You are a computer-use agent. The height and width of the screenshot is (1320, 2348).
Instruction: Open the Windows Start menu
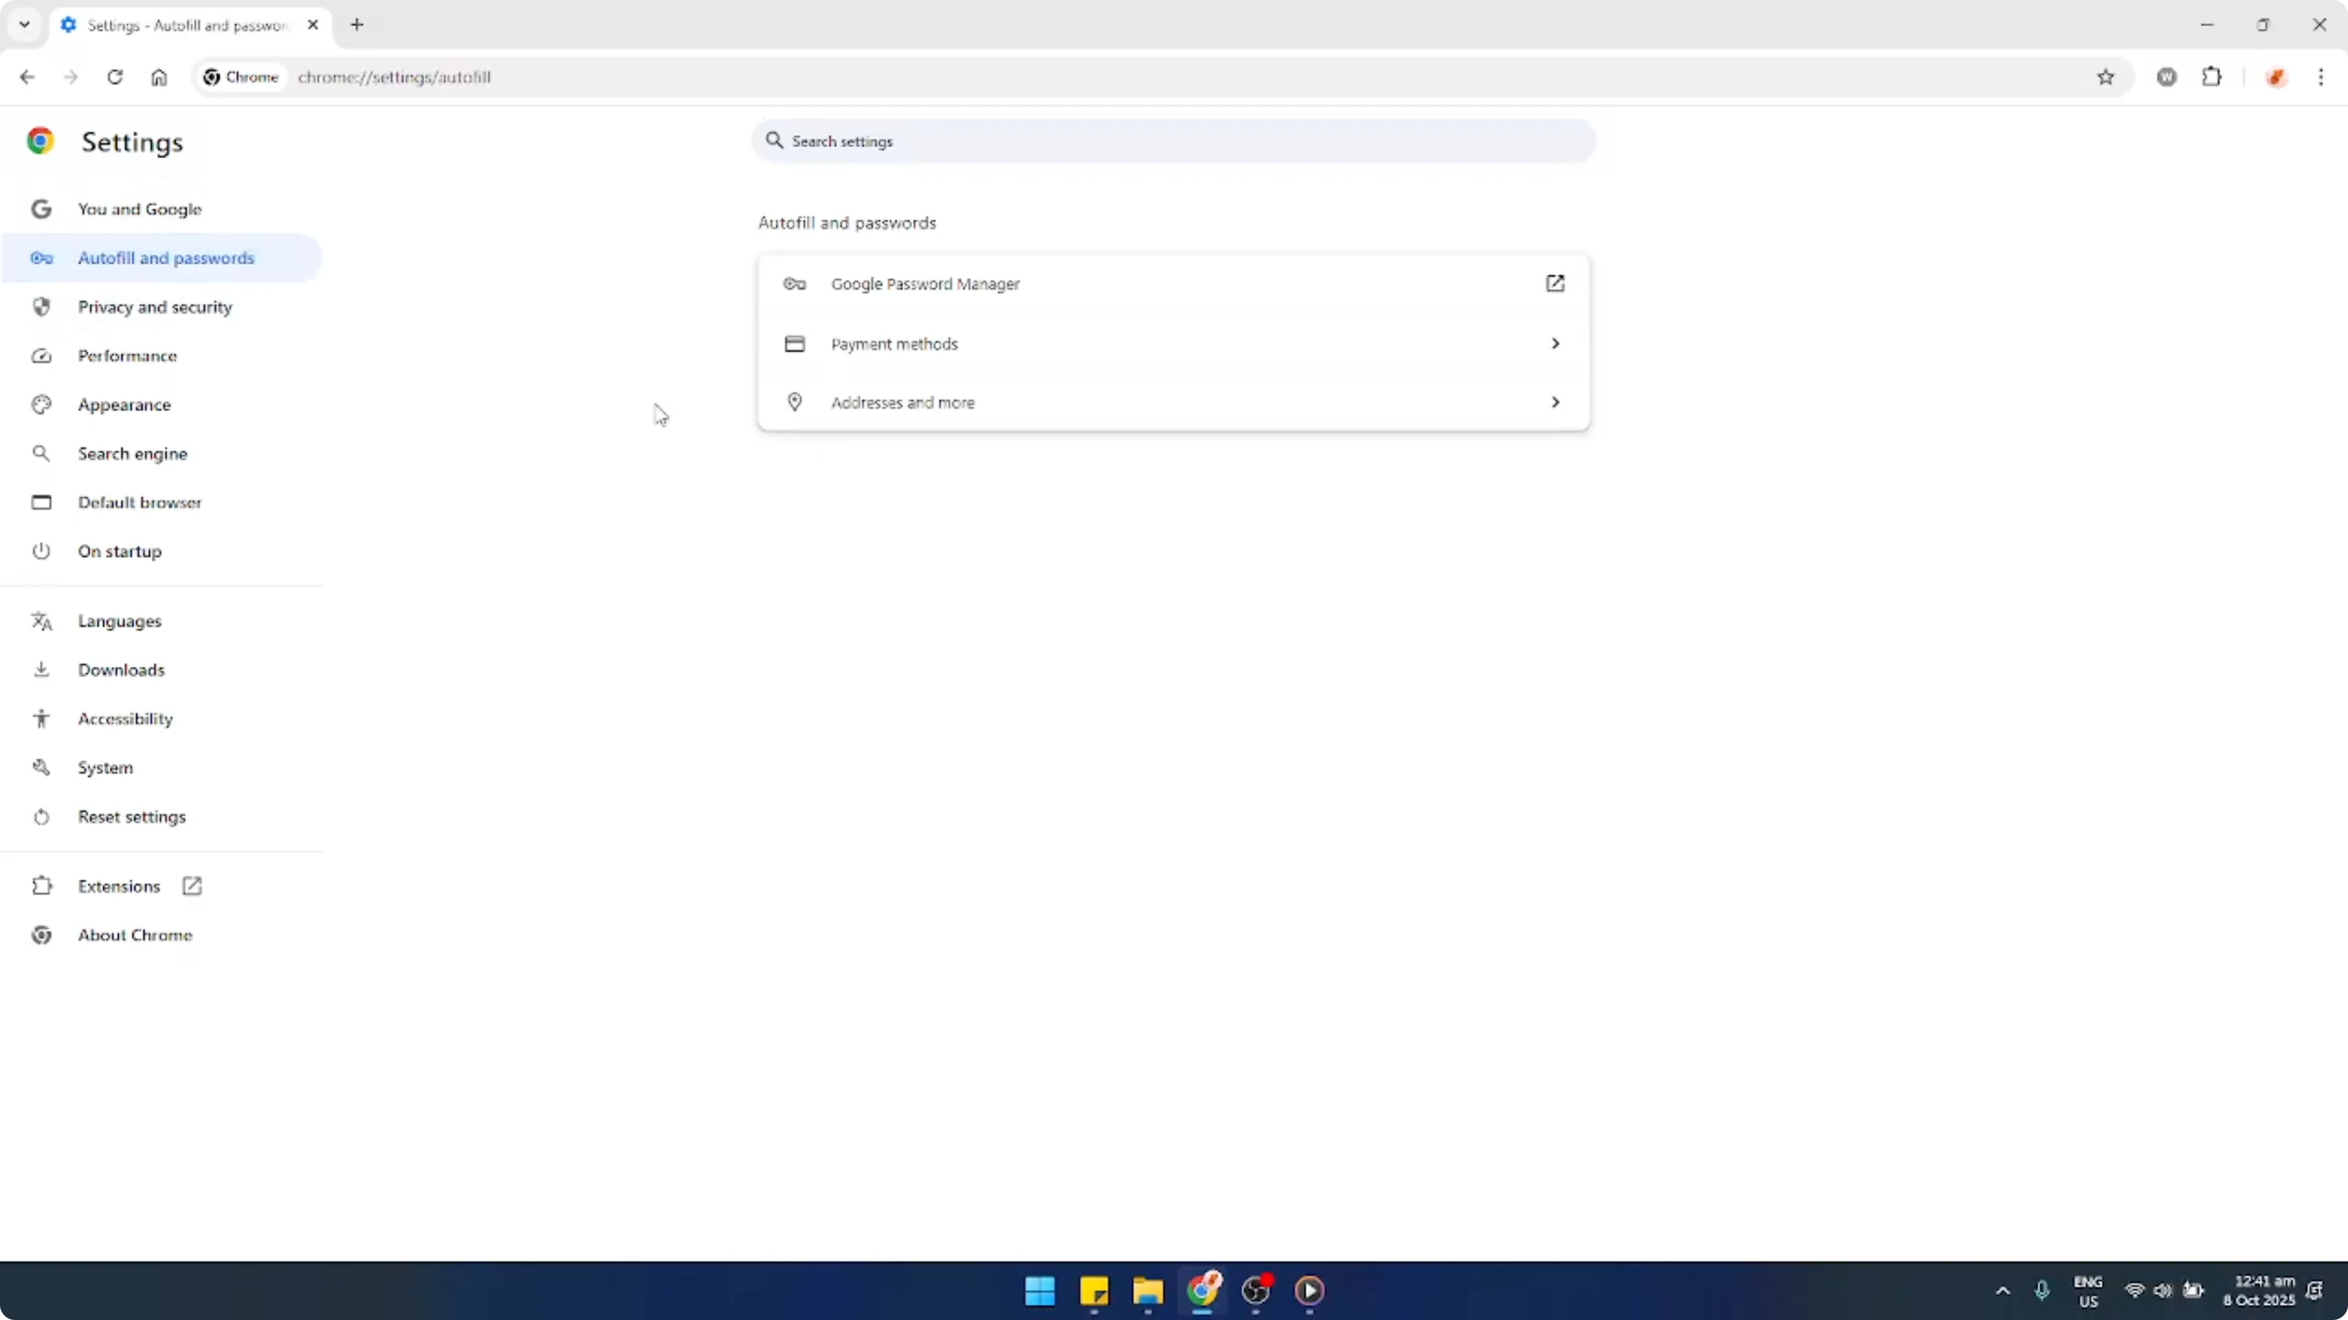1039,1292
